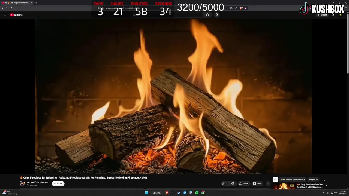Like the video with thumbs up
349x196 pixels.
tap(225, 183)
